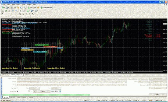Select the arrow cursor tool
The width and height of the screenshot is (168, 102).
tap(3, 14)
